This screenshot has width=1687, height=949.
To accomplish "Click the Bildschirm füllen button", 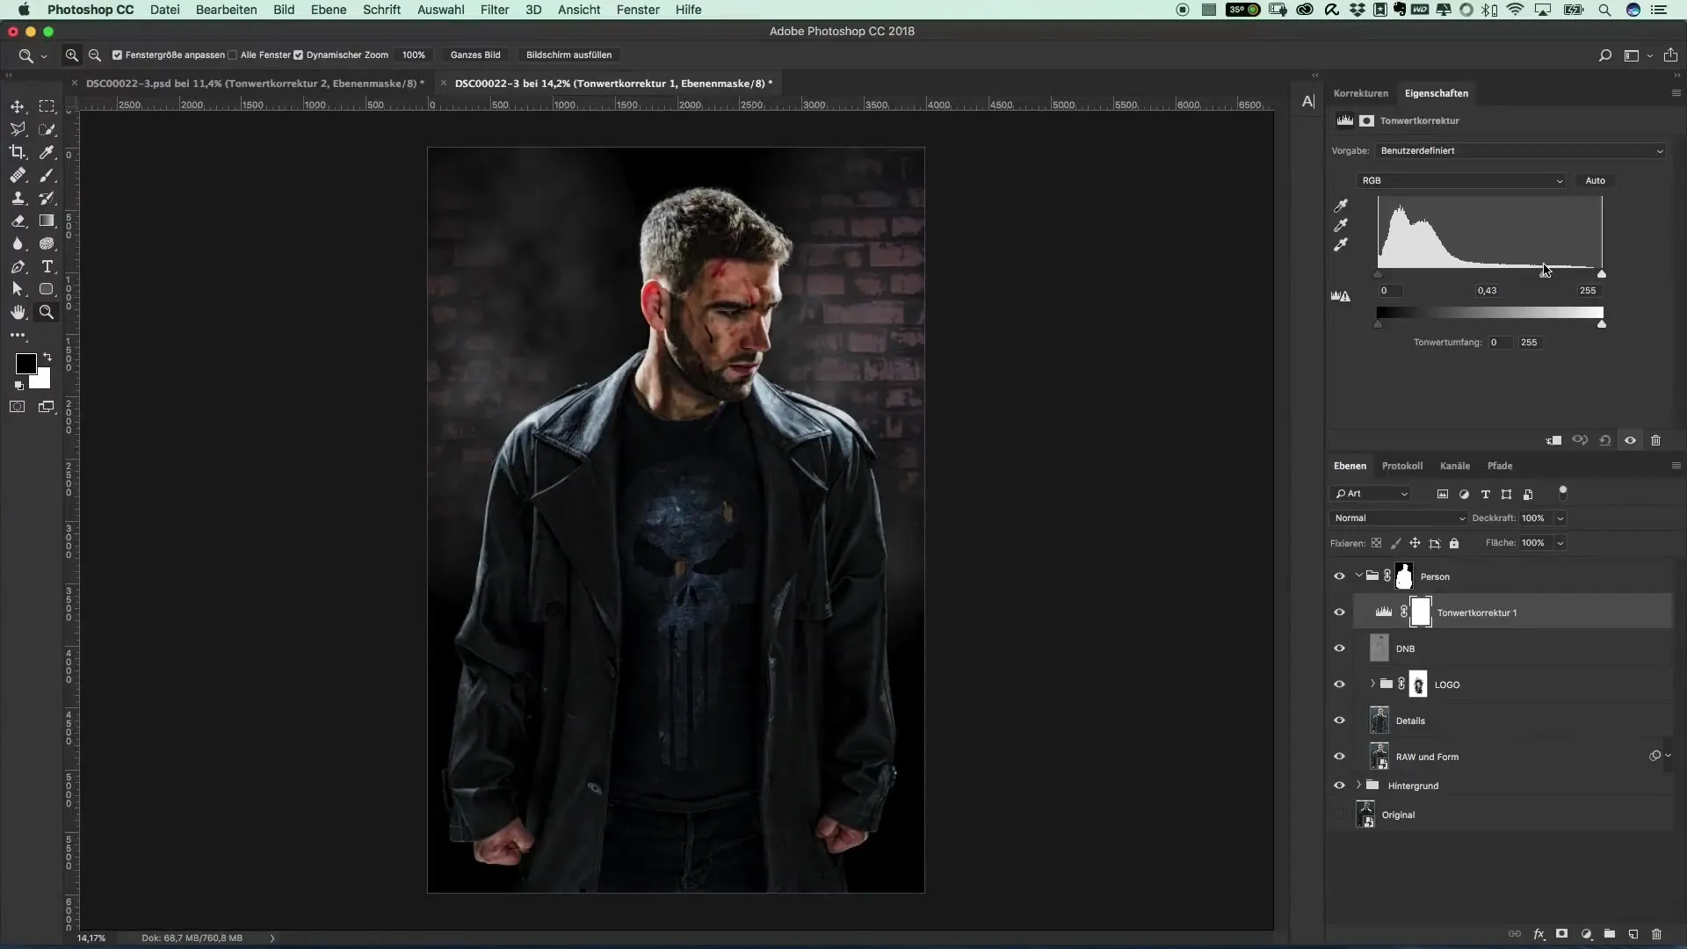I will [x=568, y=54].
